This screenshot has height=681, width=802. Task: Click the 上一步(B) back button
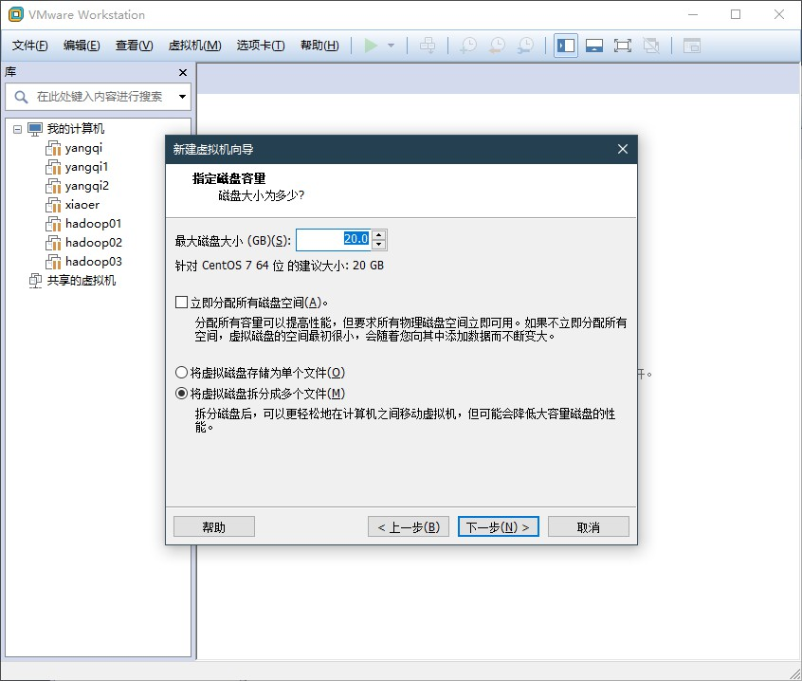[x=409, y=526]
